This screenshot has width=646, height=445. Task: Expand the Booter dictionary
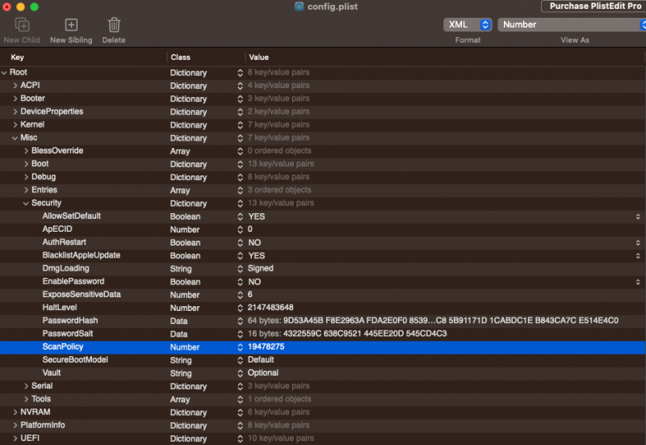click(15, 99)
